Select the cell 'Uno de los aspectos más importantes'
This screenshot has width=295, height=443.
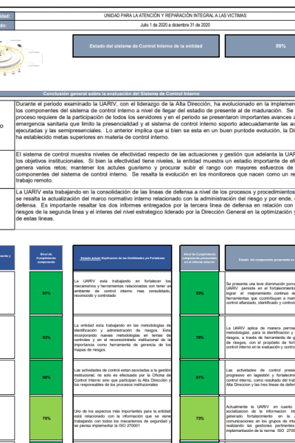[x=122, y=418]
